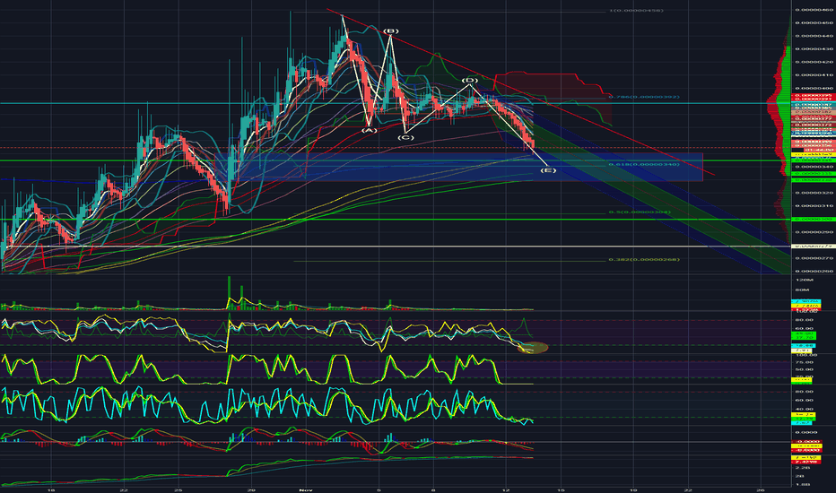Screen dimensions: 836x493
Task: Click the 0.00000410 price axis label
Action: [814, 75]
